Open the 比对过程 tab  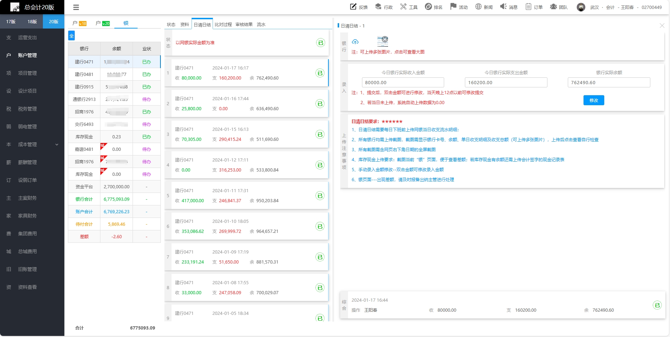(223, 25)
